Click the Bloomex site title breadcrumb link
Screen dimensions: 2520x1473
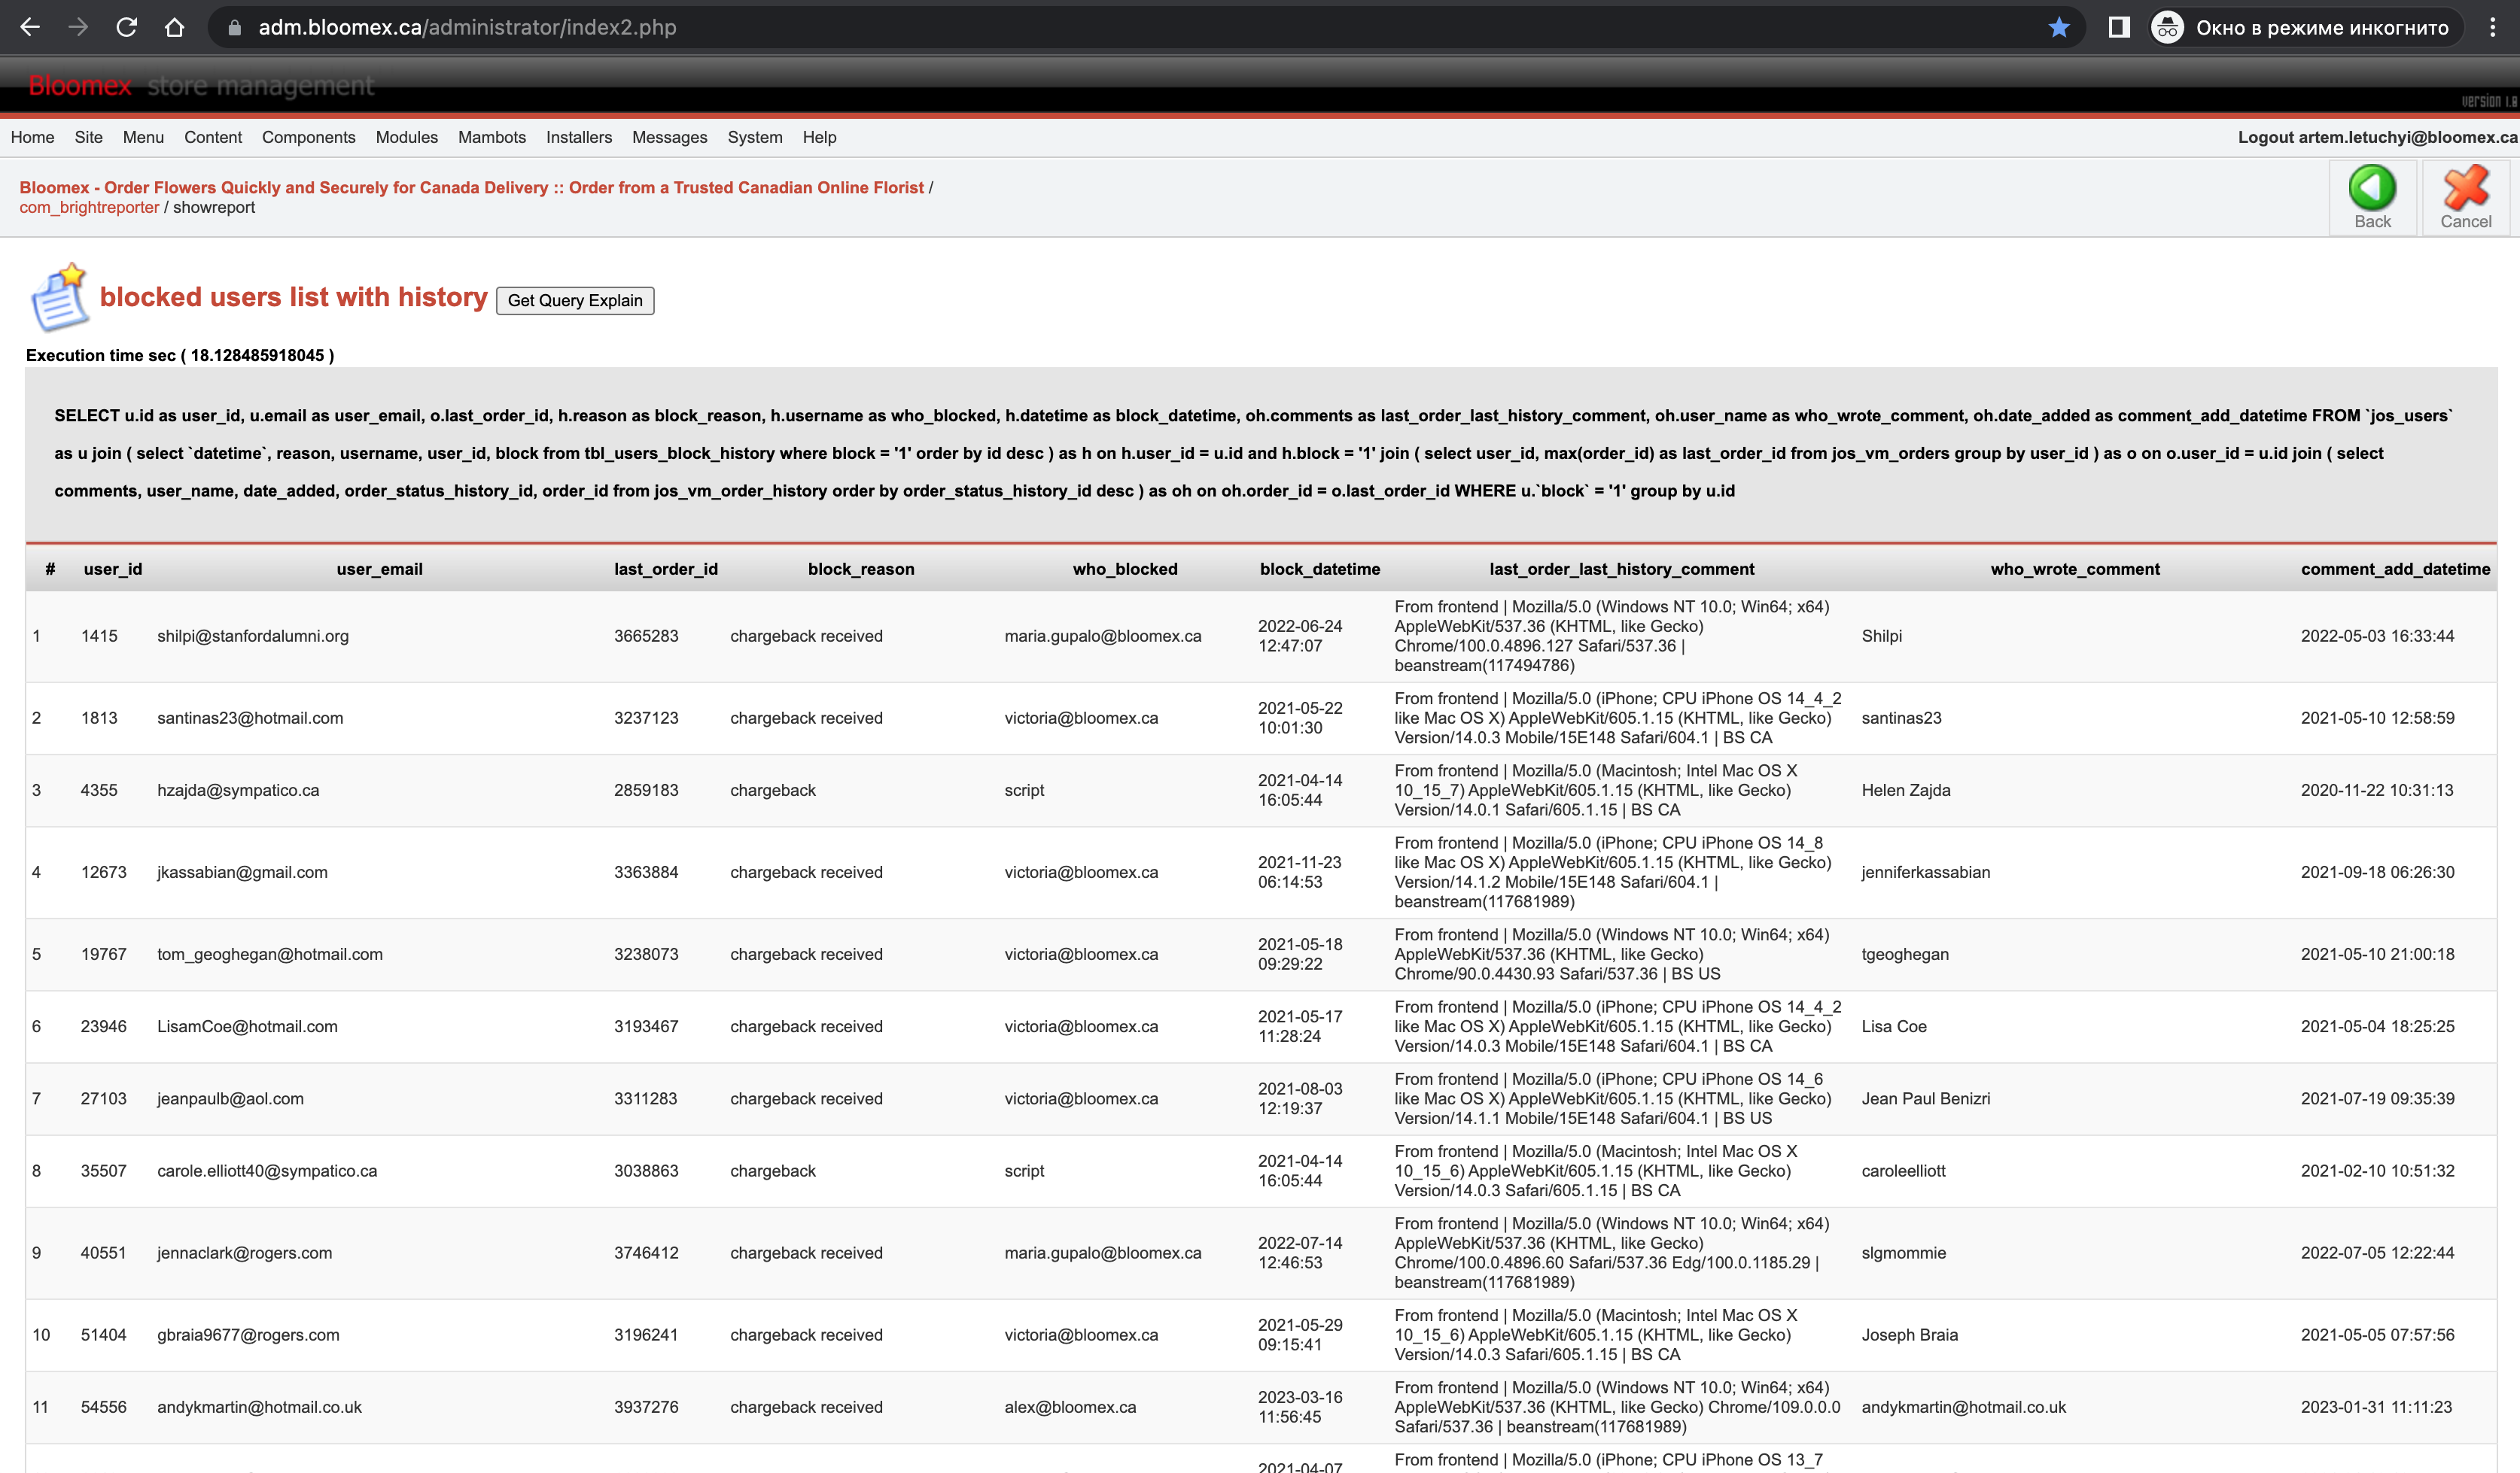pyautogui.click(x=471, y=187)
